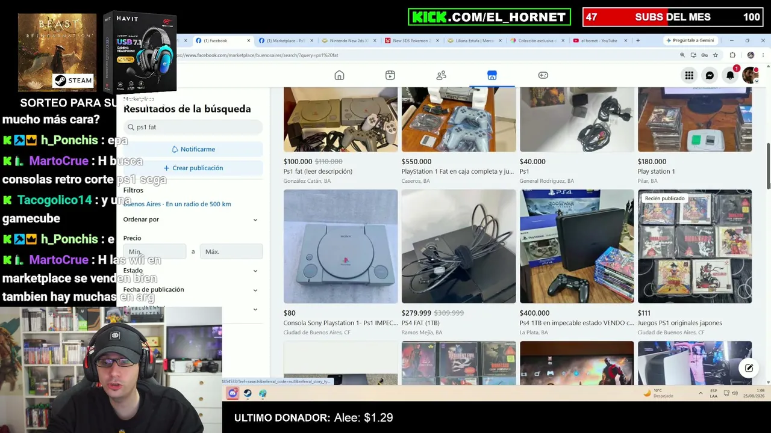Open the notifications bell
This screenshot has height=433, width=771.
[730, 75]
